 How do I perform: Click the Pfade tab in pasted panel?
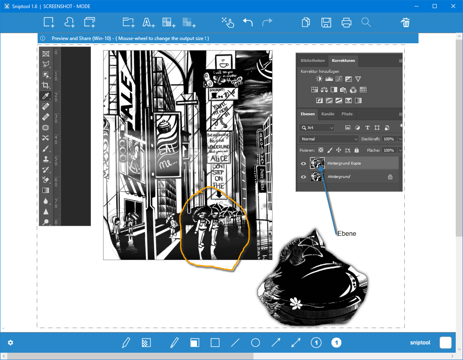pyautogui.click(x=347, y=114)
